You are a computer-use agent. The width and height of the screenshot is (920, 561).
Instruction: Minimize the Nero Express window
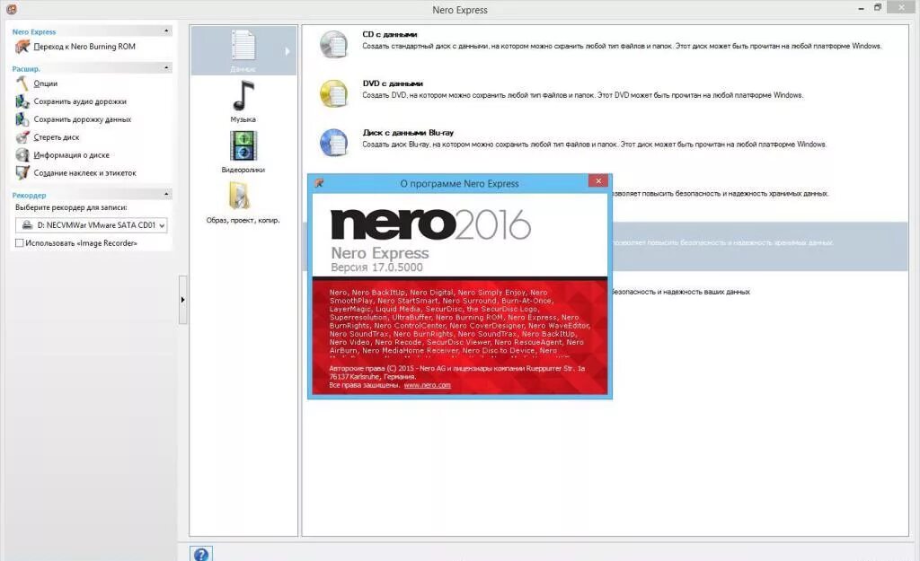click(x=861, y=9)
